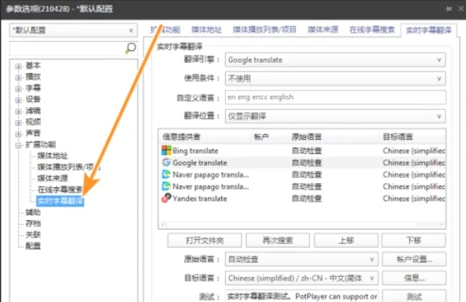Screen dimensions: 466x302
Task: Click the 测试 text input field
Action: pos(301,296)
